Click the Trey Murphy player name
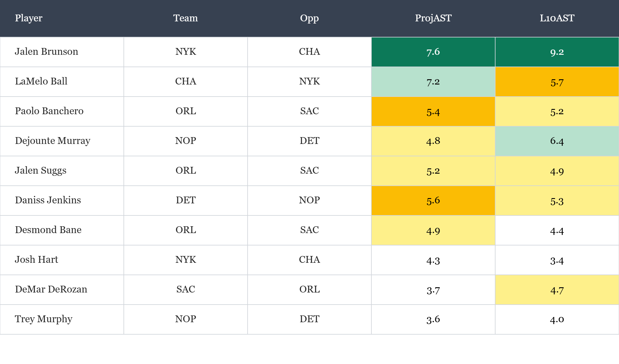Image resolution: width=619 pixels, height=364 pixels. [44, 319]
